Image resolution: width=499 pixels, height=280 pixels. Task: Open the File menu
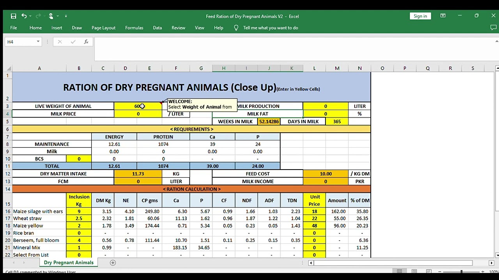[x=14, y=28]
